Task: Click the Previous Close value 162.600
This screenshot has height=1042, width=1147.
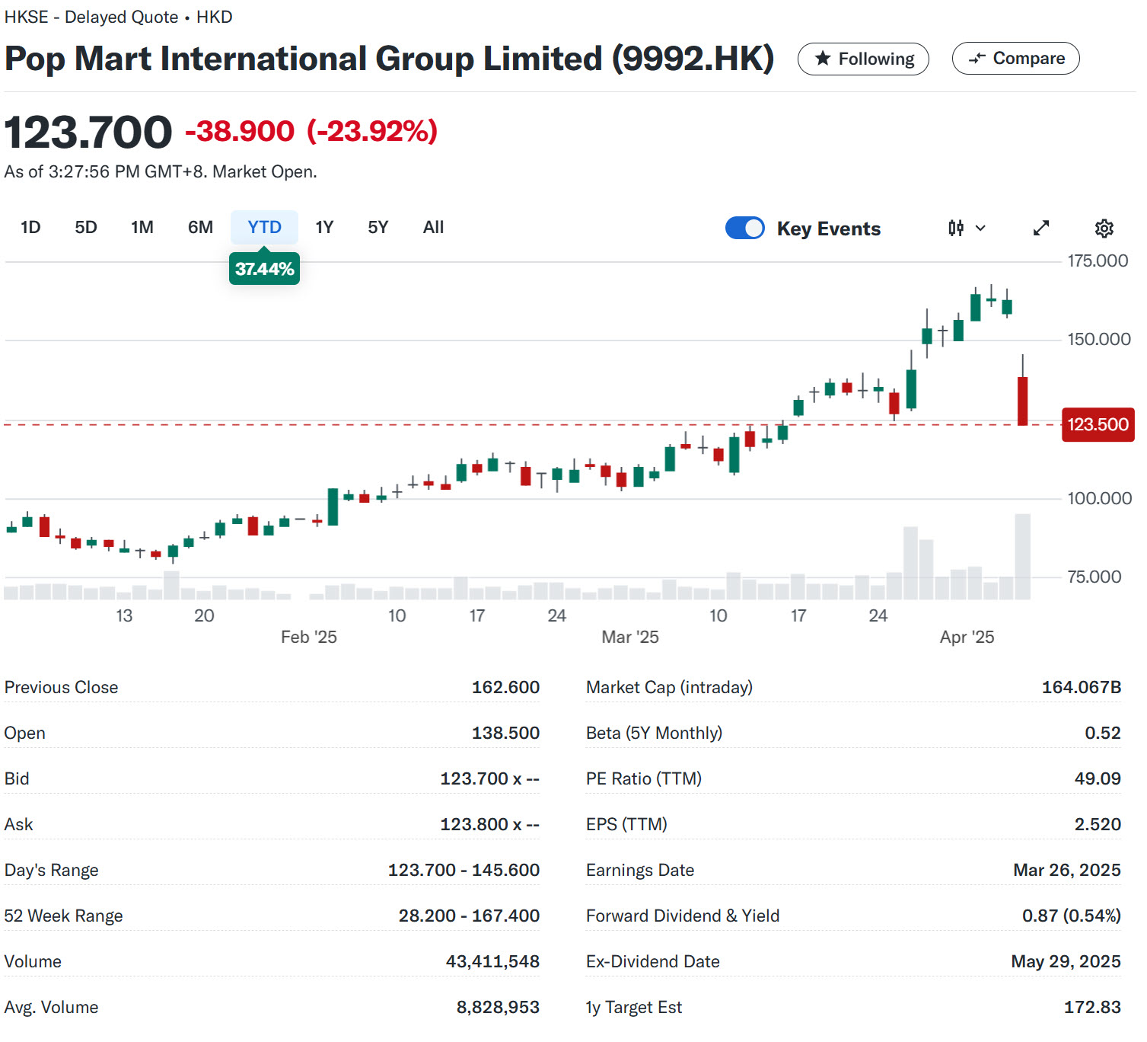Action: [505, 687]
